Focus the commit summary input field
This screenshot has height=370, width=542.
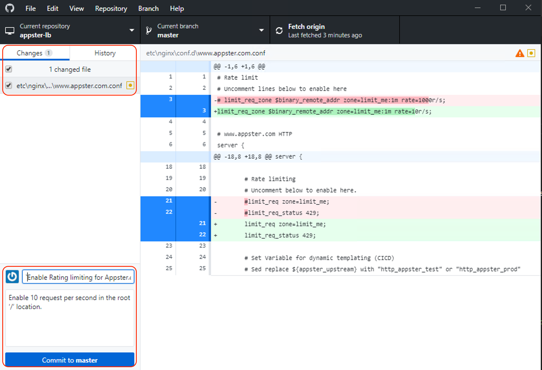click(78, 277)
